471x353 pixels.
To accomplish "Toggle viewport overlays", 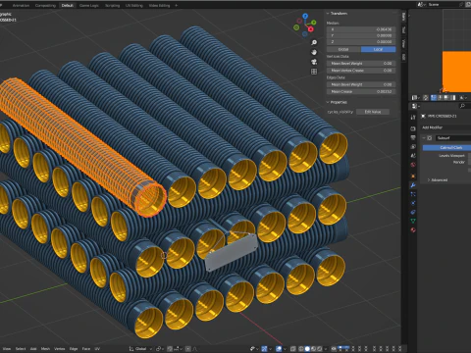I will (279, 349).
